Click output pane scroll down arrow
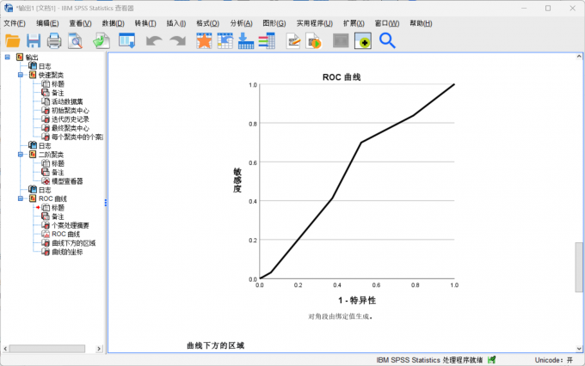This screenshot has width=585, height=366. point(579,349)
